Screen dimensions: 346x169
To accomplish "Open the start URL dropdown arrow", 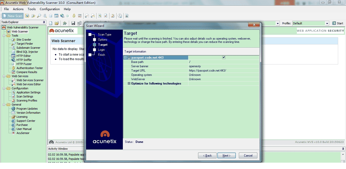I will (x=278, y=23).
